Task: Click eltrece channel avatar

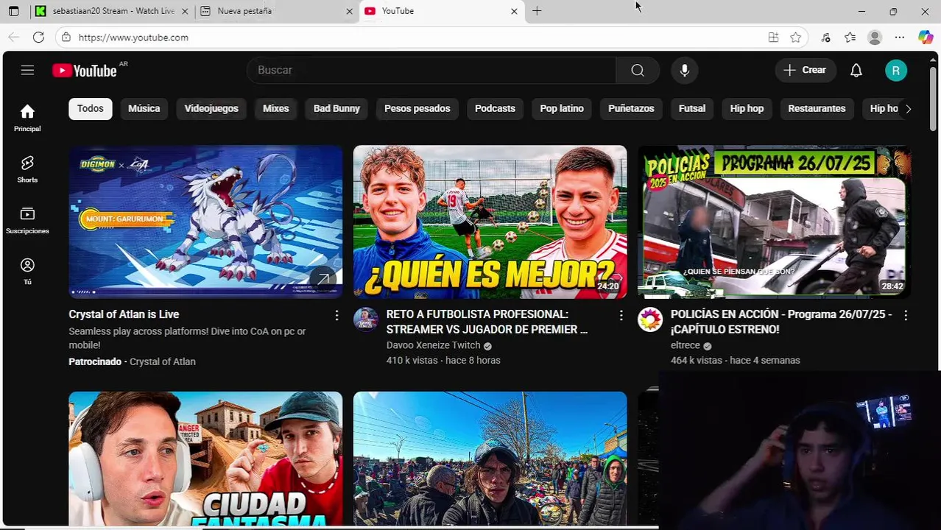Action: coord(650,319)
